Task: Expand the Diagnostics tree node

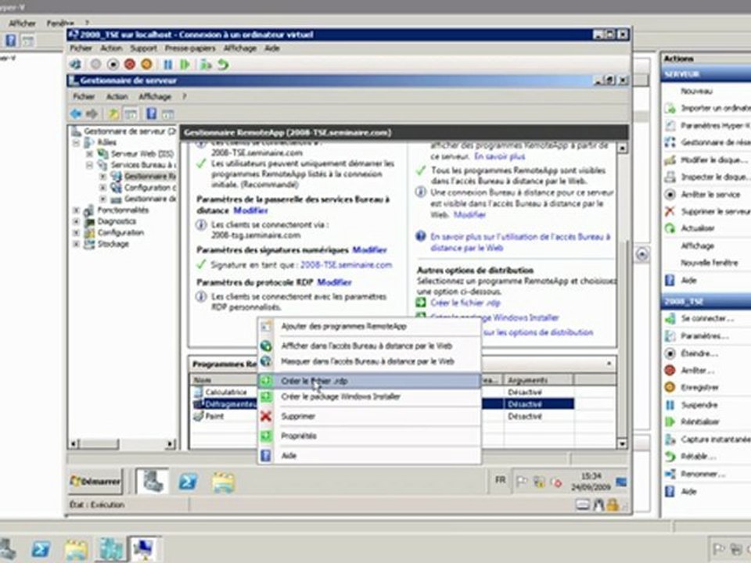Action: tap(76, 221)
